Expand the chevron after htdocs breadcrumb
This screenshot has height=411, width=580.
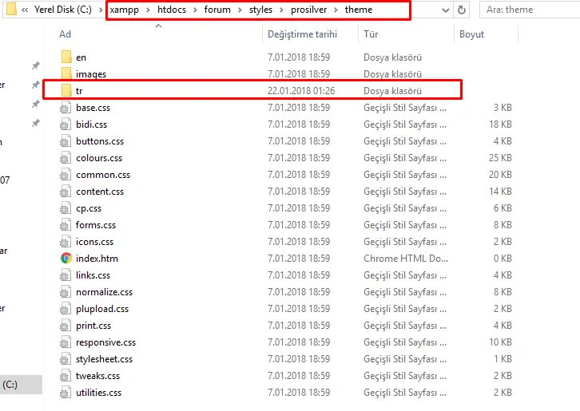[x=195, y=10]
